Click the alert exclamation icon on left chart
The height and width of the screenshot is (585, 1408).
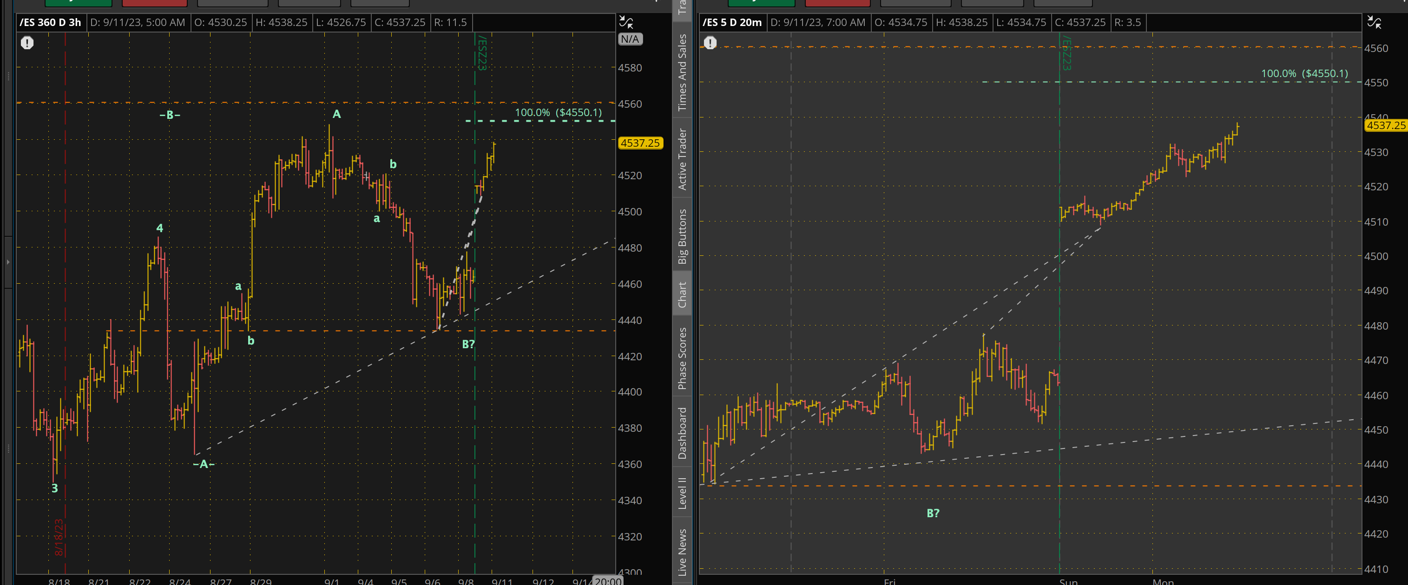(x=27, y=43)
